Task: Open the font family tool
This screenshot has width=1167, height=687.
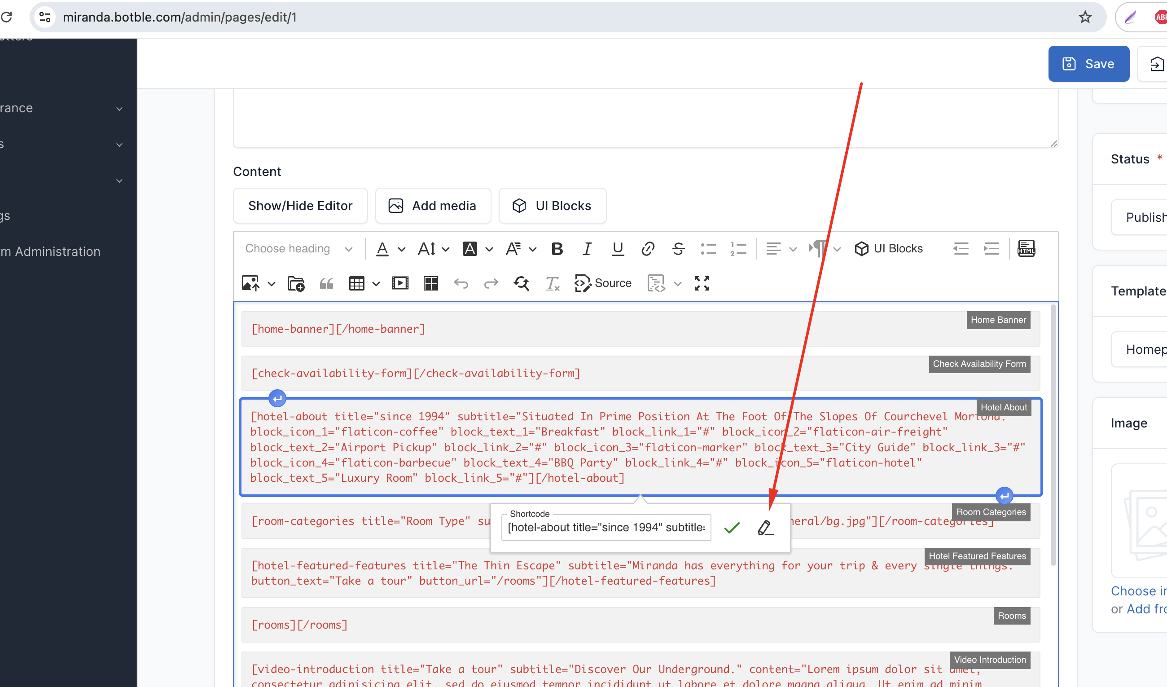Action: (x=513, y=249)
